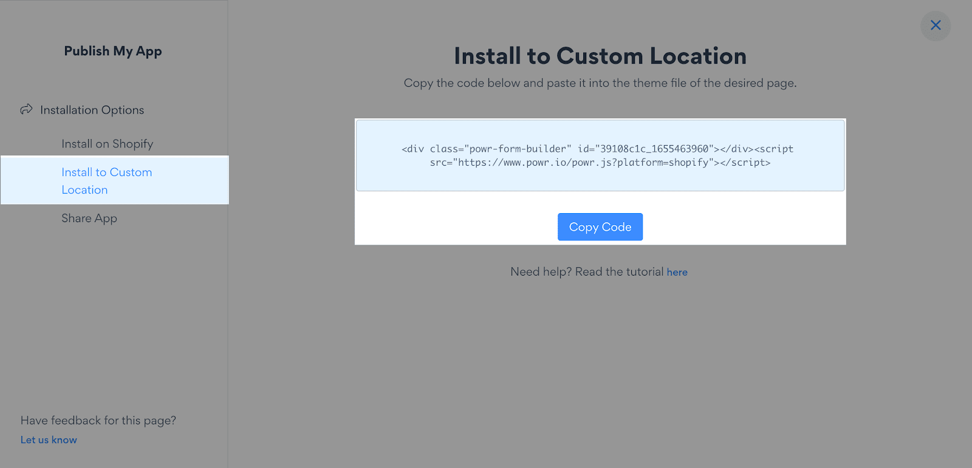
Task: Click the 'Need help? Read the tutorial' text
Action: coord(587,272)
